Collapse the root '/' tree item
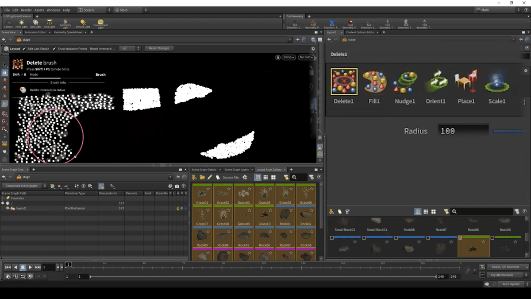Viewport: 531px width, 299px height. pos(3,203)
